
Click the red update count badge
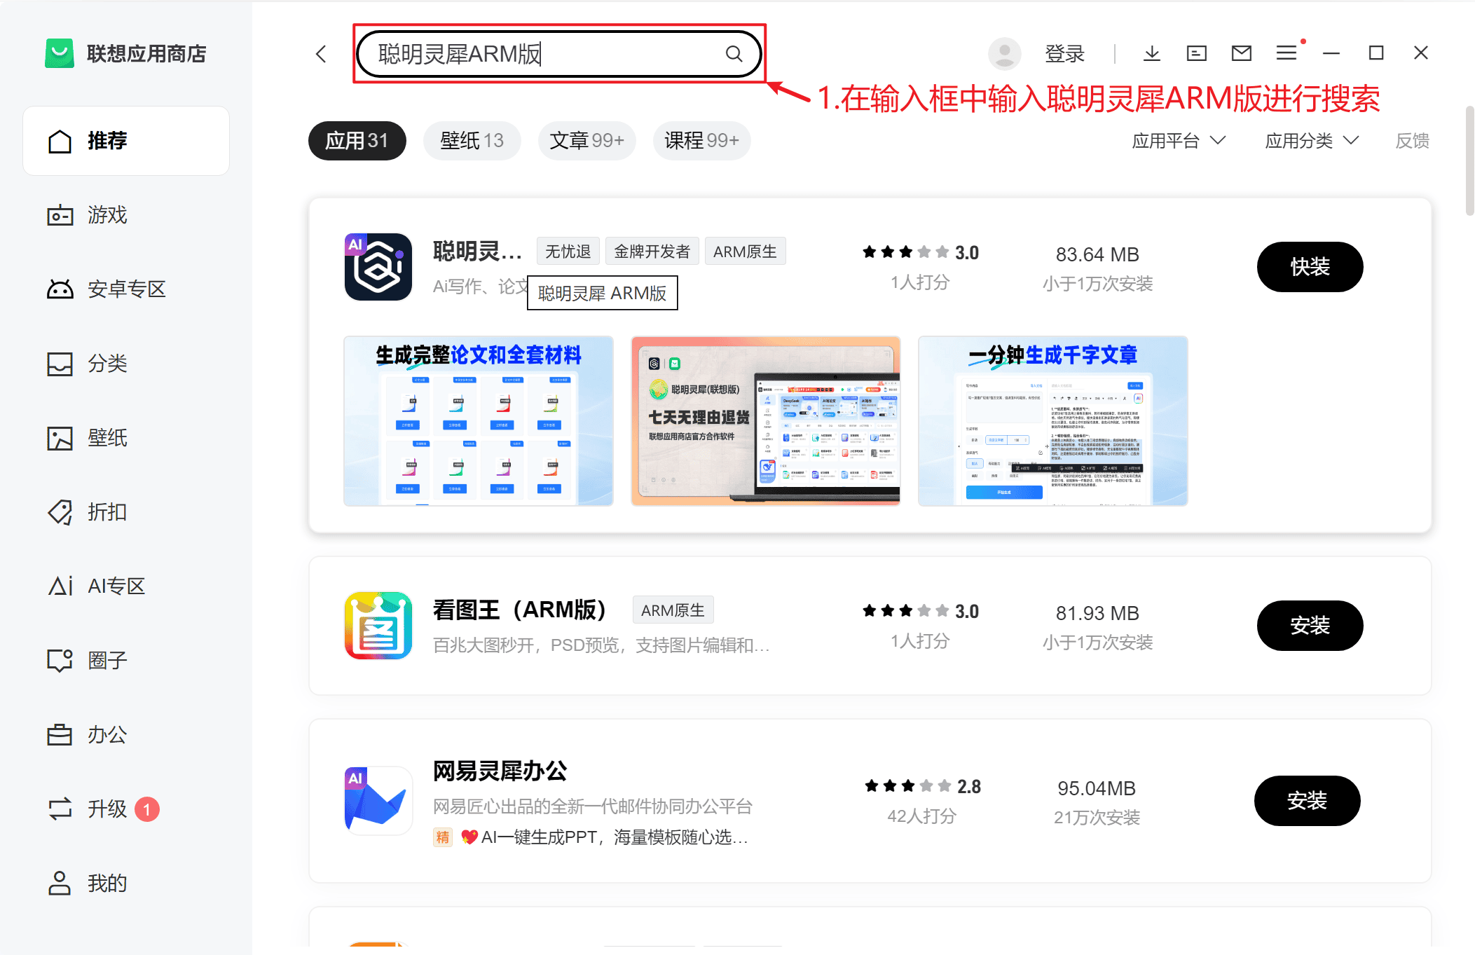point(147,809)
